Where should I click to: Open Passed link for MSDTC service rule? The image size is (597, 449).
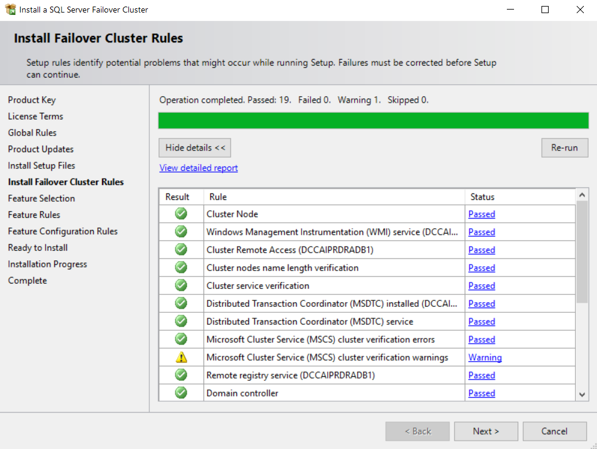(x=482, y=321)
